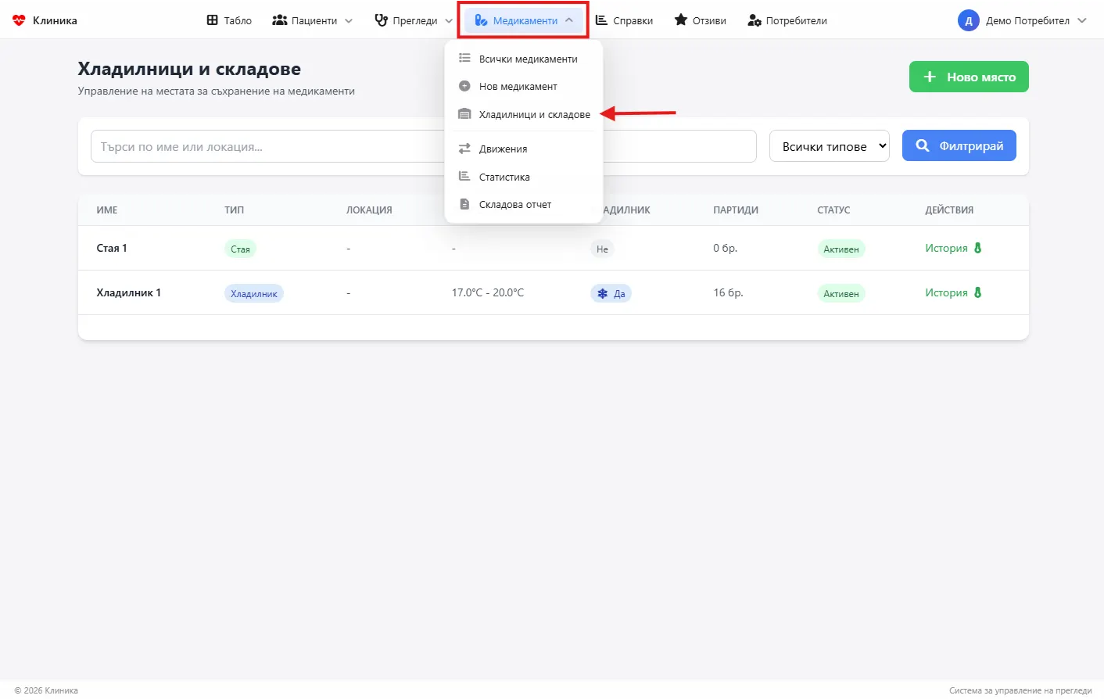Click the Хладилник 1 name cell
Image resolution: width=1104 pixels, height=699 pixels.
(128, 292)
